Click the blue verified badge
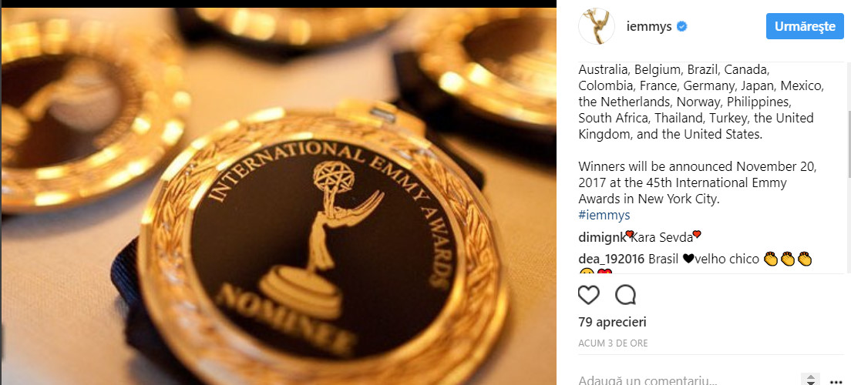Image resolution: width=851 pixels, height=385 pixels. click(682, 26)
